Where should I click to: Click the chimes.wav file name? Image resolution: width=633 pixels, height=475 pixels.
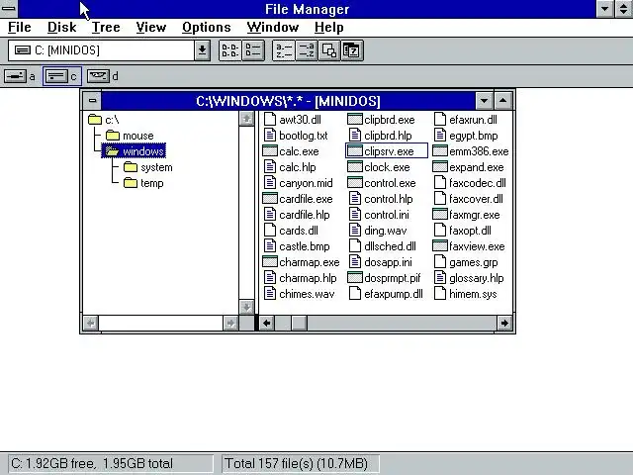coord(307,294)
